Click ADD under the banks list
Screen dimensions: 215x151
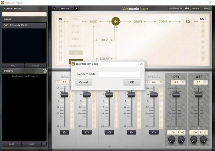pos(13,66)
